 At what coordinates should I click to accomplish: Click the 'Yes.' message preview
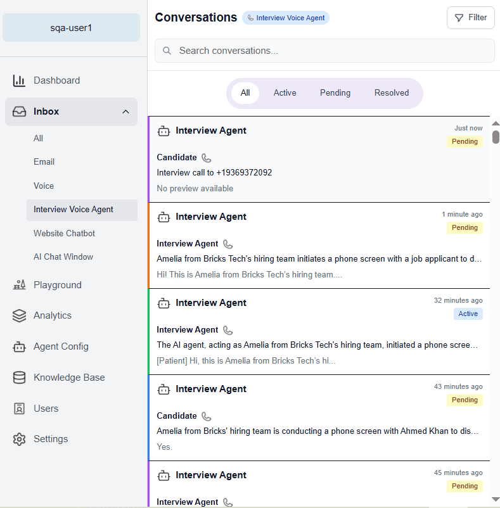point(165,447)
